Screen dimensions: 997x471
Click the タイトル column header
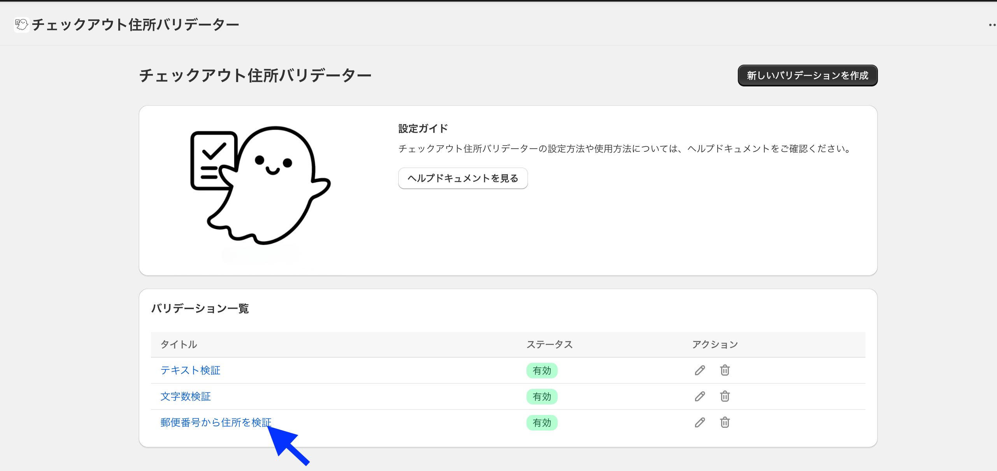(179, 344)
